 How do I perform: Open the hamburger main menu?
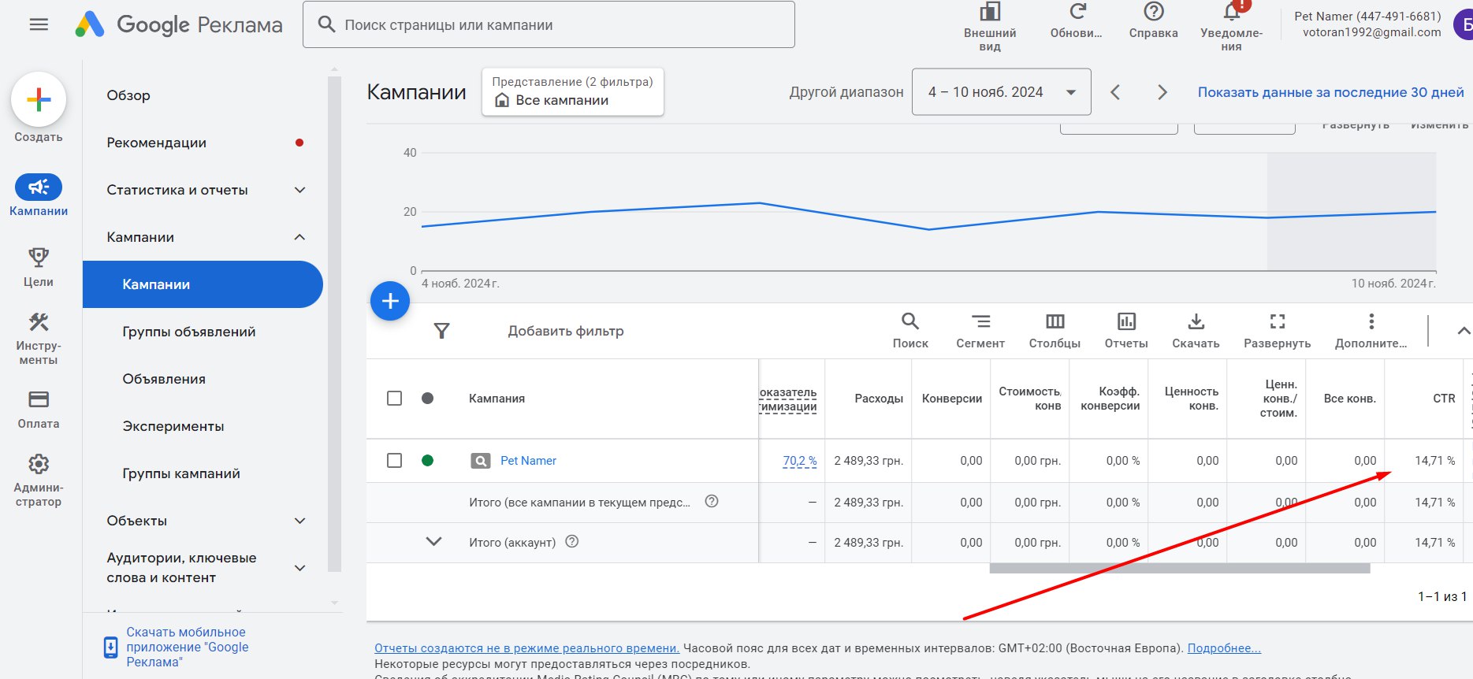(39, 24)
